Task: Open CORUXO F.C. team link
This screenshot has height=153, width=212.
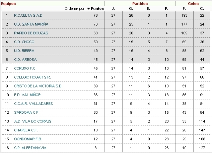Action: coord(25,69)
